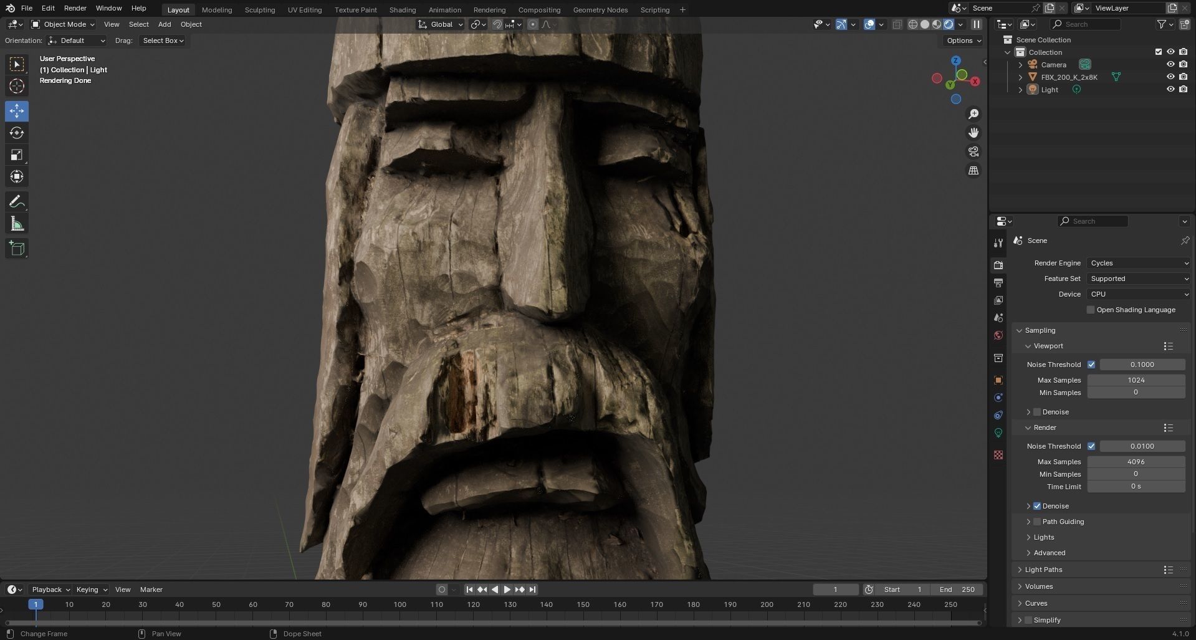
Task: Open the Render properties tab
Action: (x=998, y=265)
